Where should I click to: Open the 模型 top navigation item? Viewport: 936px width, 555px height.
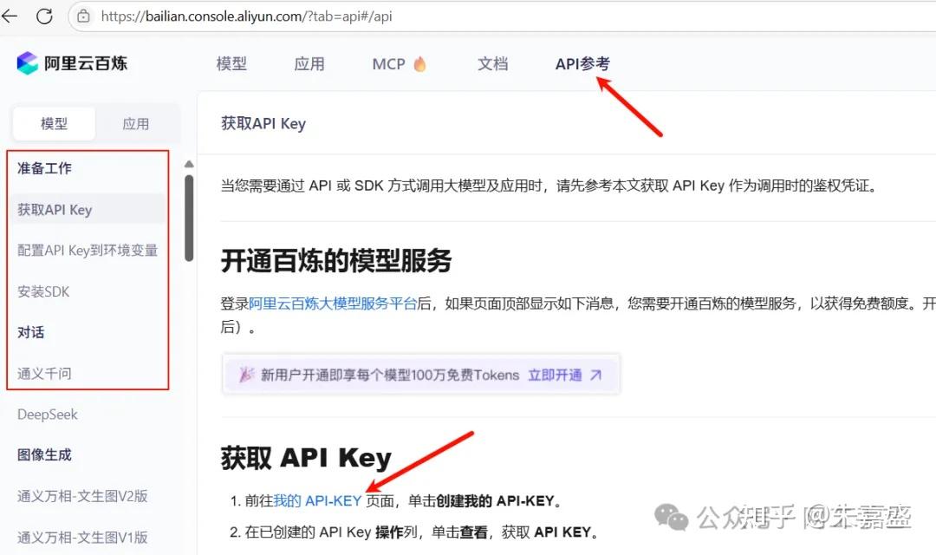(231, 63)
